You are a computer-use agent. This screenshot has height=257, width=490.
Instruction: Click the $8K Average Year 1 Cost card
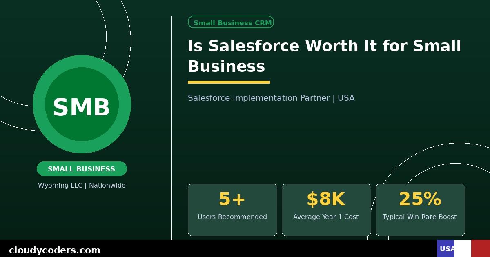point(326,209)
